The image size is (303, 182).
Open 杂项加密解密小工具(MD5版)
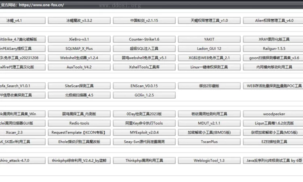tap(273, 133)
